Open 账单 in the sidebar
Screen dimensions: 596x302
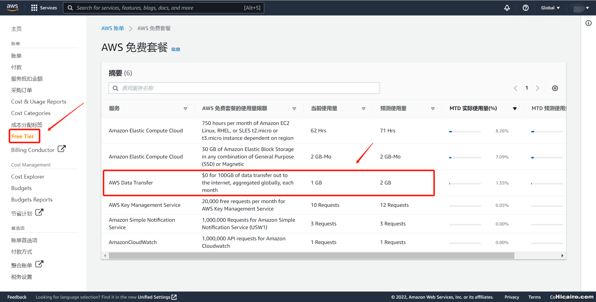16,56
